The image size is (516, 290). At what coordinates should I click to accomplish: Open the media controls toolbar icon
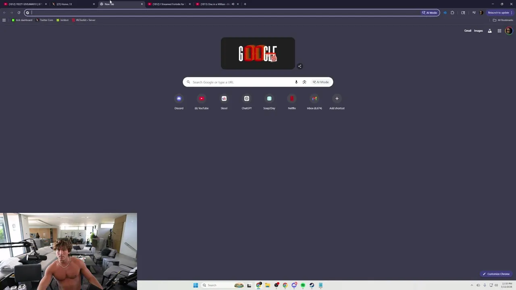[x=474, y=12]
